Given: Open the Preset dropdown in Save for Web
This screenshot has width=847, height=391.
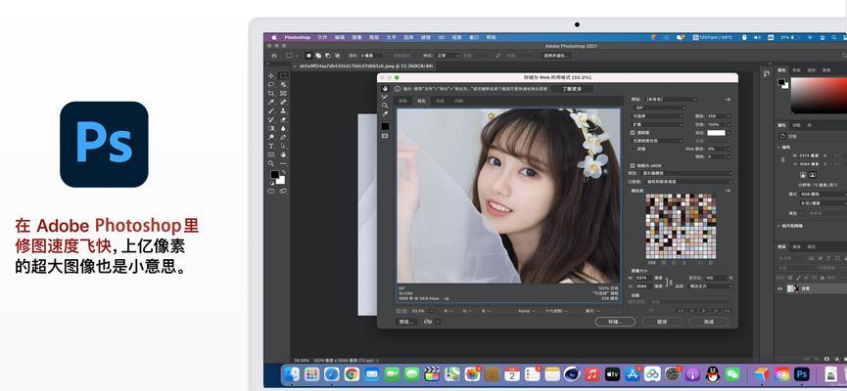Looking at the screenshot, I should click(x=671, y=100).
